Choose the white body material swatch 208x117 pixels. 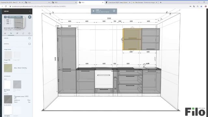click(7, 84)
